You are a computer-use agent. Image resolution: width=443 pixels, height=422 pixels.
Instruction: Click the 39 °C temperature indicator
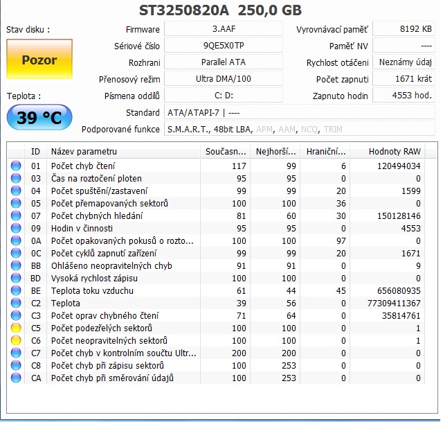39,117
